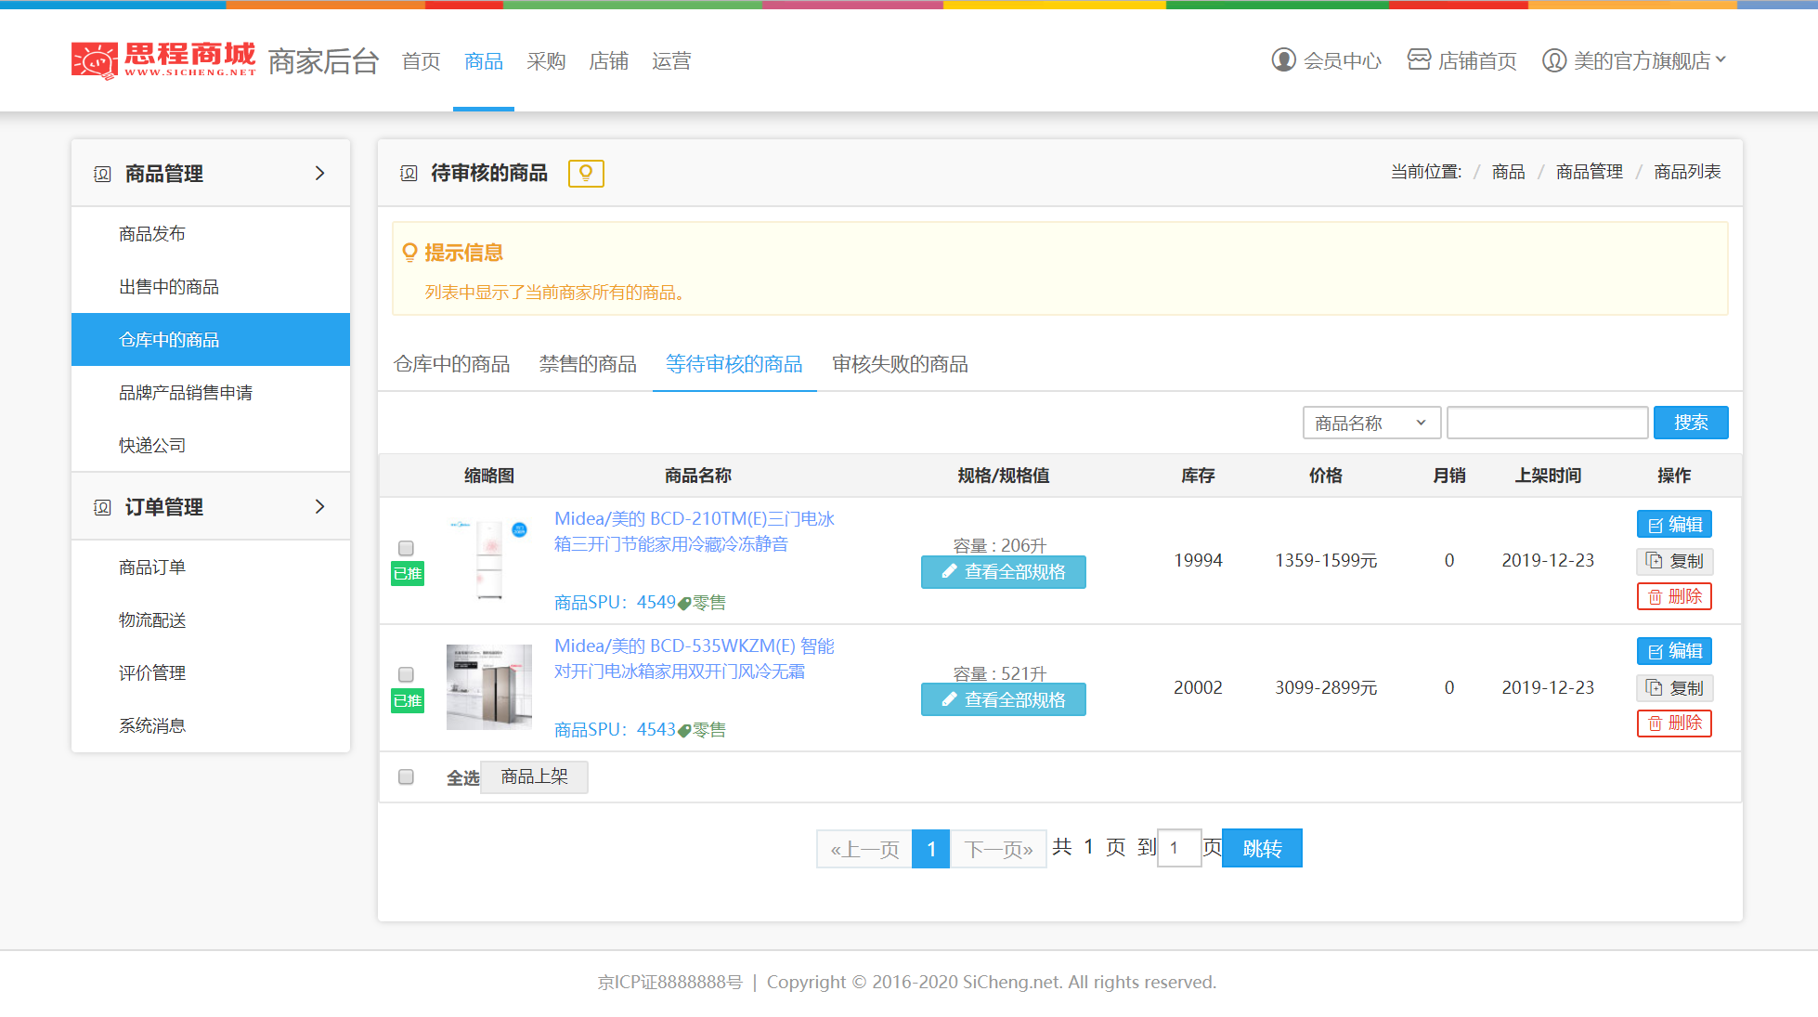Viewport: 1818px width, 1017px height.
Task: Switch to 审核失败的商品 tab
Action: (900, 364)
